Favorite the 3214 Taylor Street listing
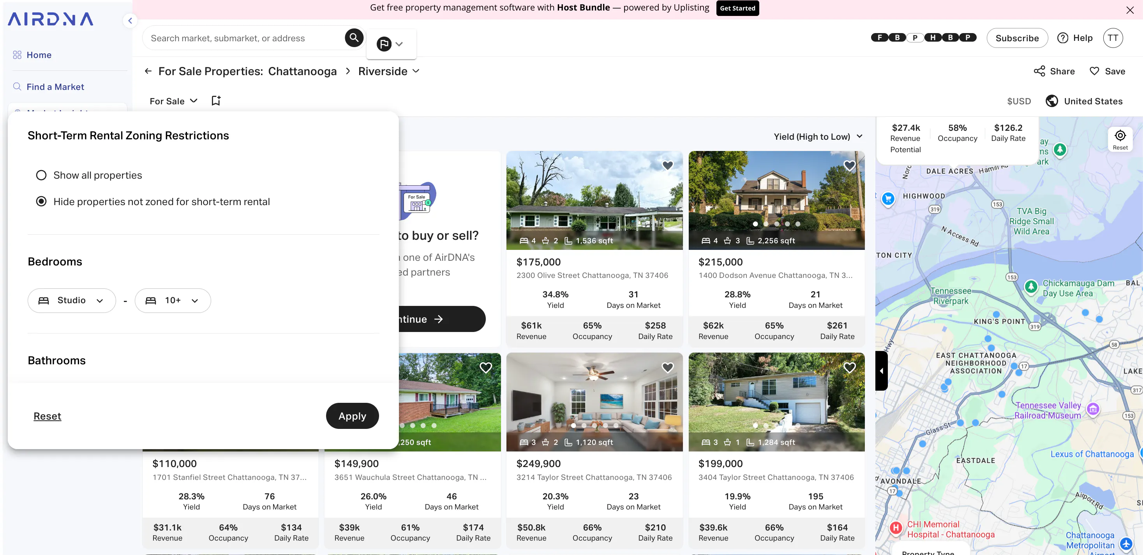1143x555 pixels. pos(667,367)
